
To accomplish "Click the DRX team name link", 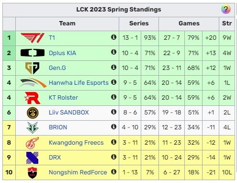I will pyautogui.click(x=55, y=158).
